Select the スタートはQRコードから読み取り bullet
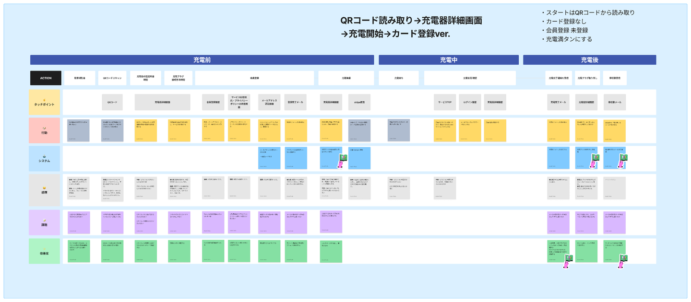 coord(587,12)
